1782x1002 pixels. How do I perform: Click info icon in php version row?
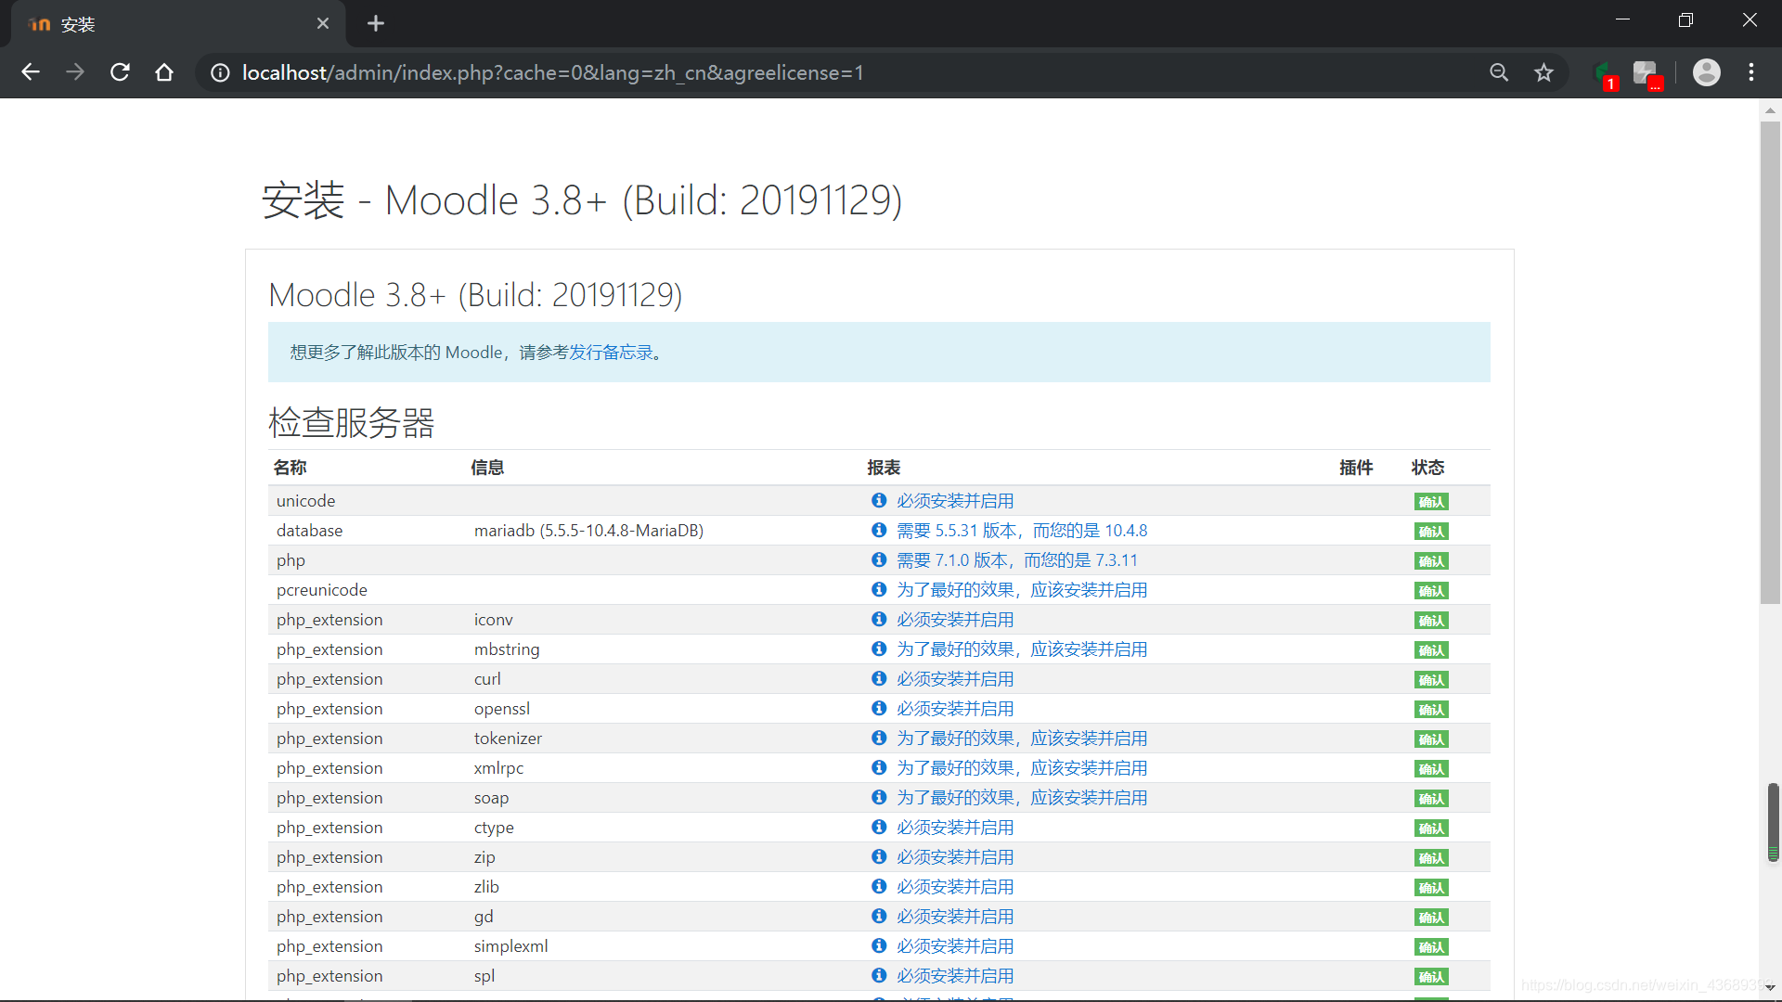click(878, 559)
